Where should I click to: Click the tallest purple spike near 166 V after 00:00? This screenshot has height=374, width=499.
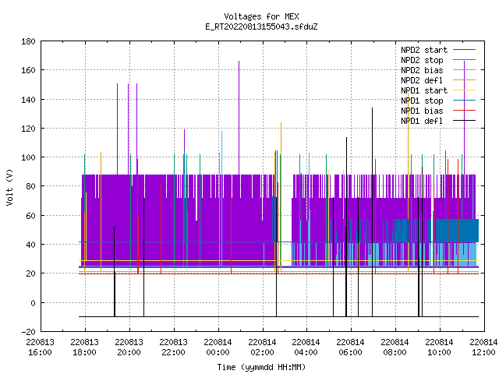[x=239, y=118]
